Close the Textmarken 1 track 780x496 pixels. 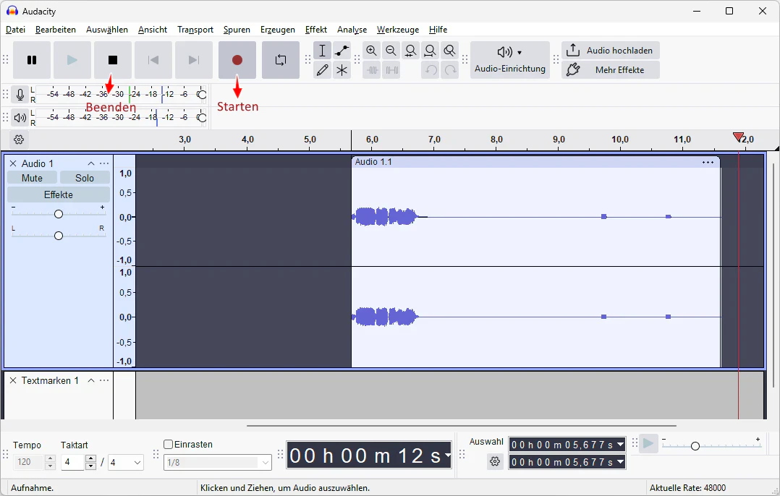(14, 380)
